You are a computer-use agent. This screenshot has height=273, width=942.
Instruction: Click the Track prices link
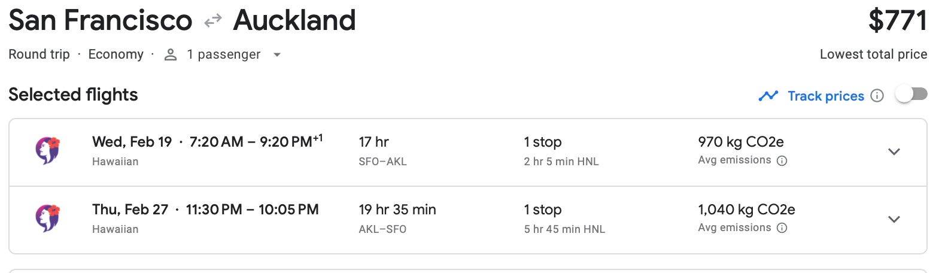[825, 96]
